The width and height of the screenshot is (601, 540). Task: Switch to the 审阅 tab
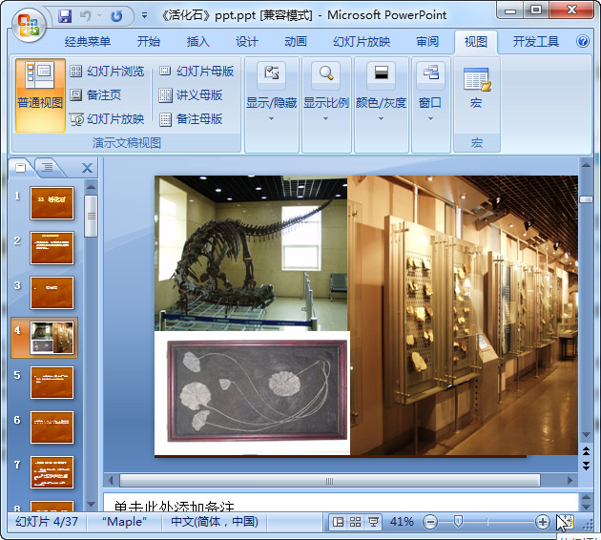click(427, 41)
